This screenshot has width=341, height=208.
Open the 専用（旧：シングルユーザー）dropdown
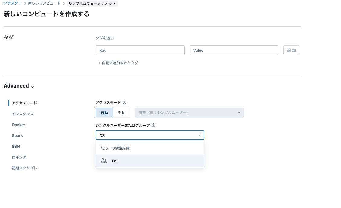coord(189,112)
